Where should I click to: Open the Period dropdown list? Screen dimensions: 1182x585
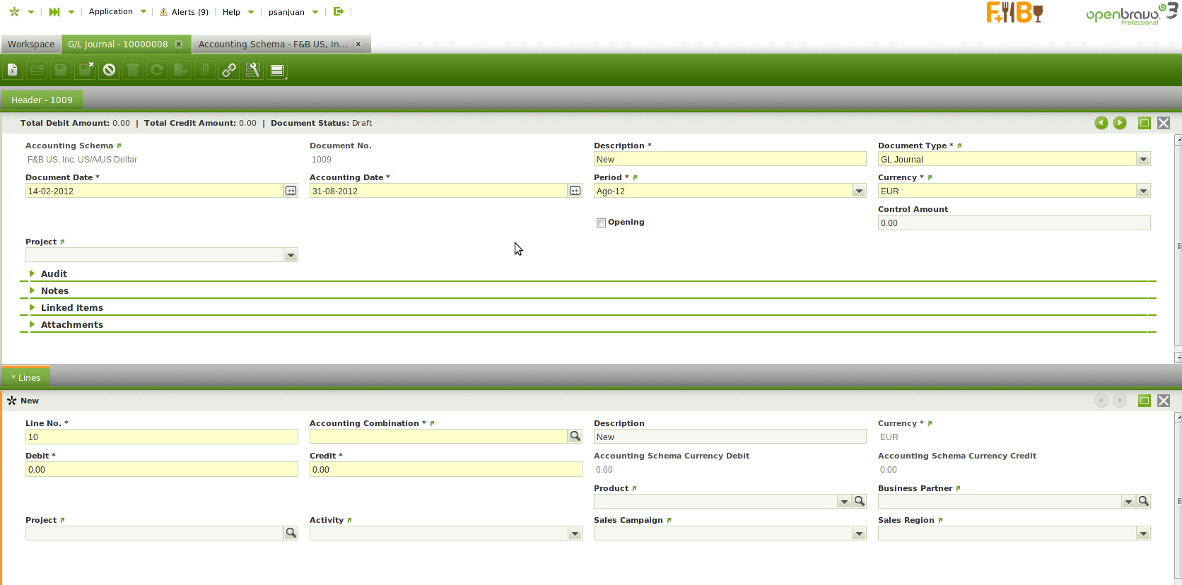click(859, 191)
